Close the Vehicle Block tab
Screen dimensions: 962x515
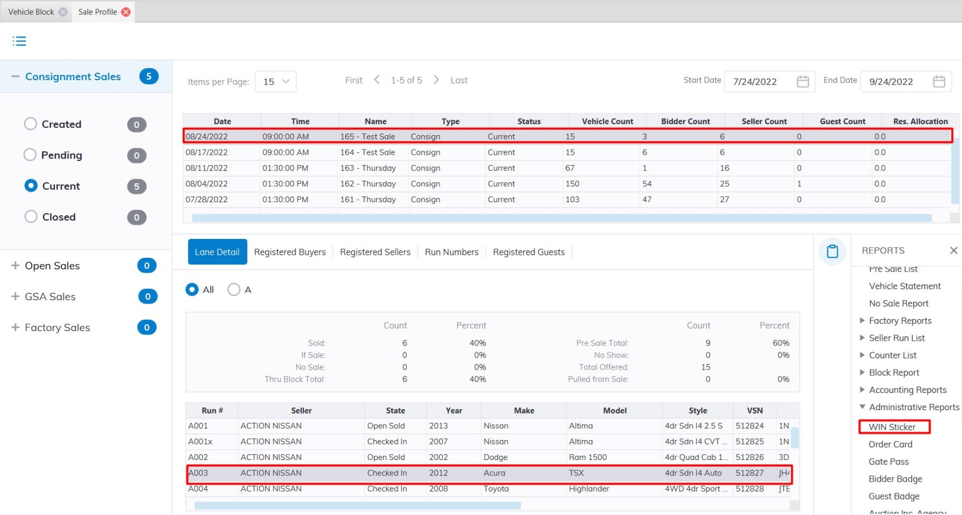(63, 12)
